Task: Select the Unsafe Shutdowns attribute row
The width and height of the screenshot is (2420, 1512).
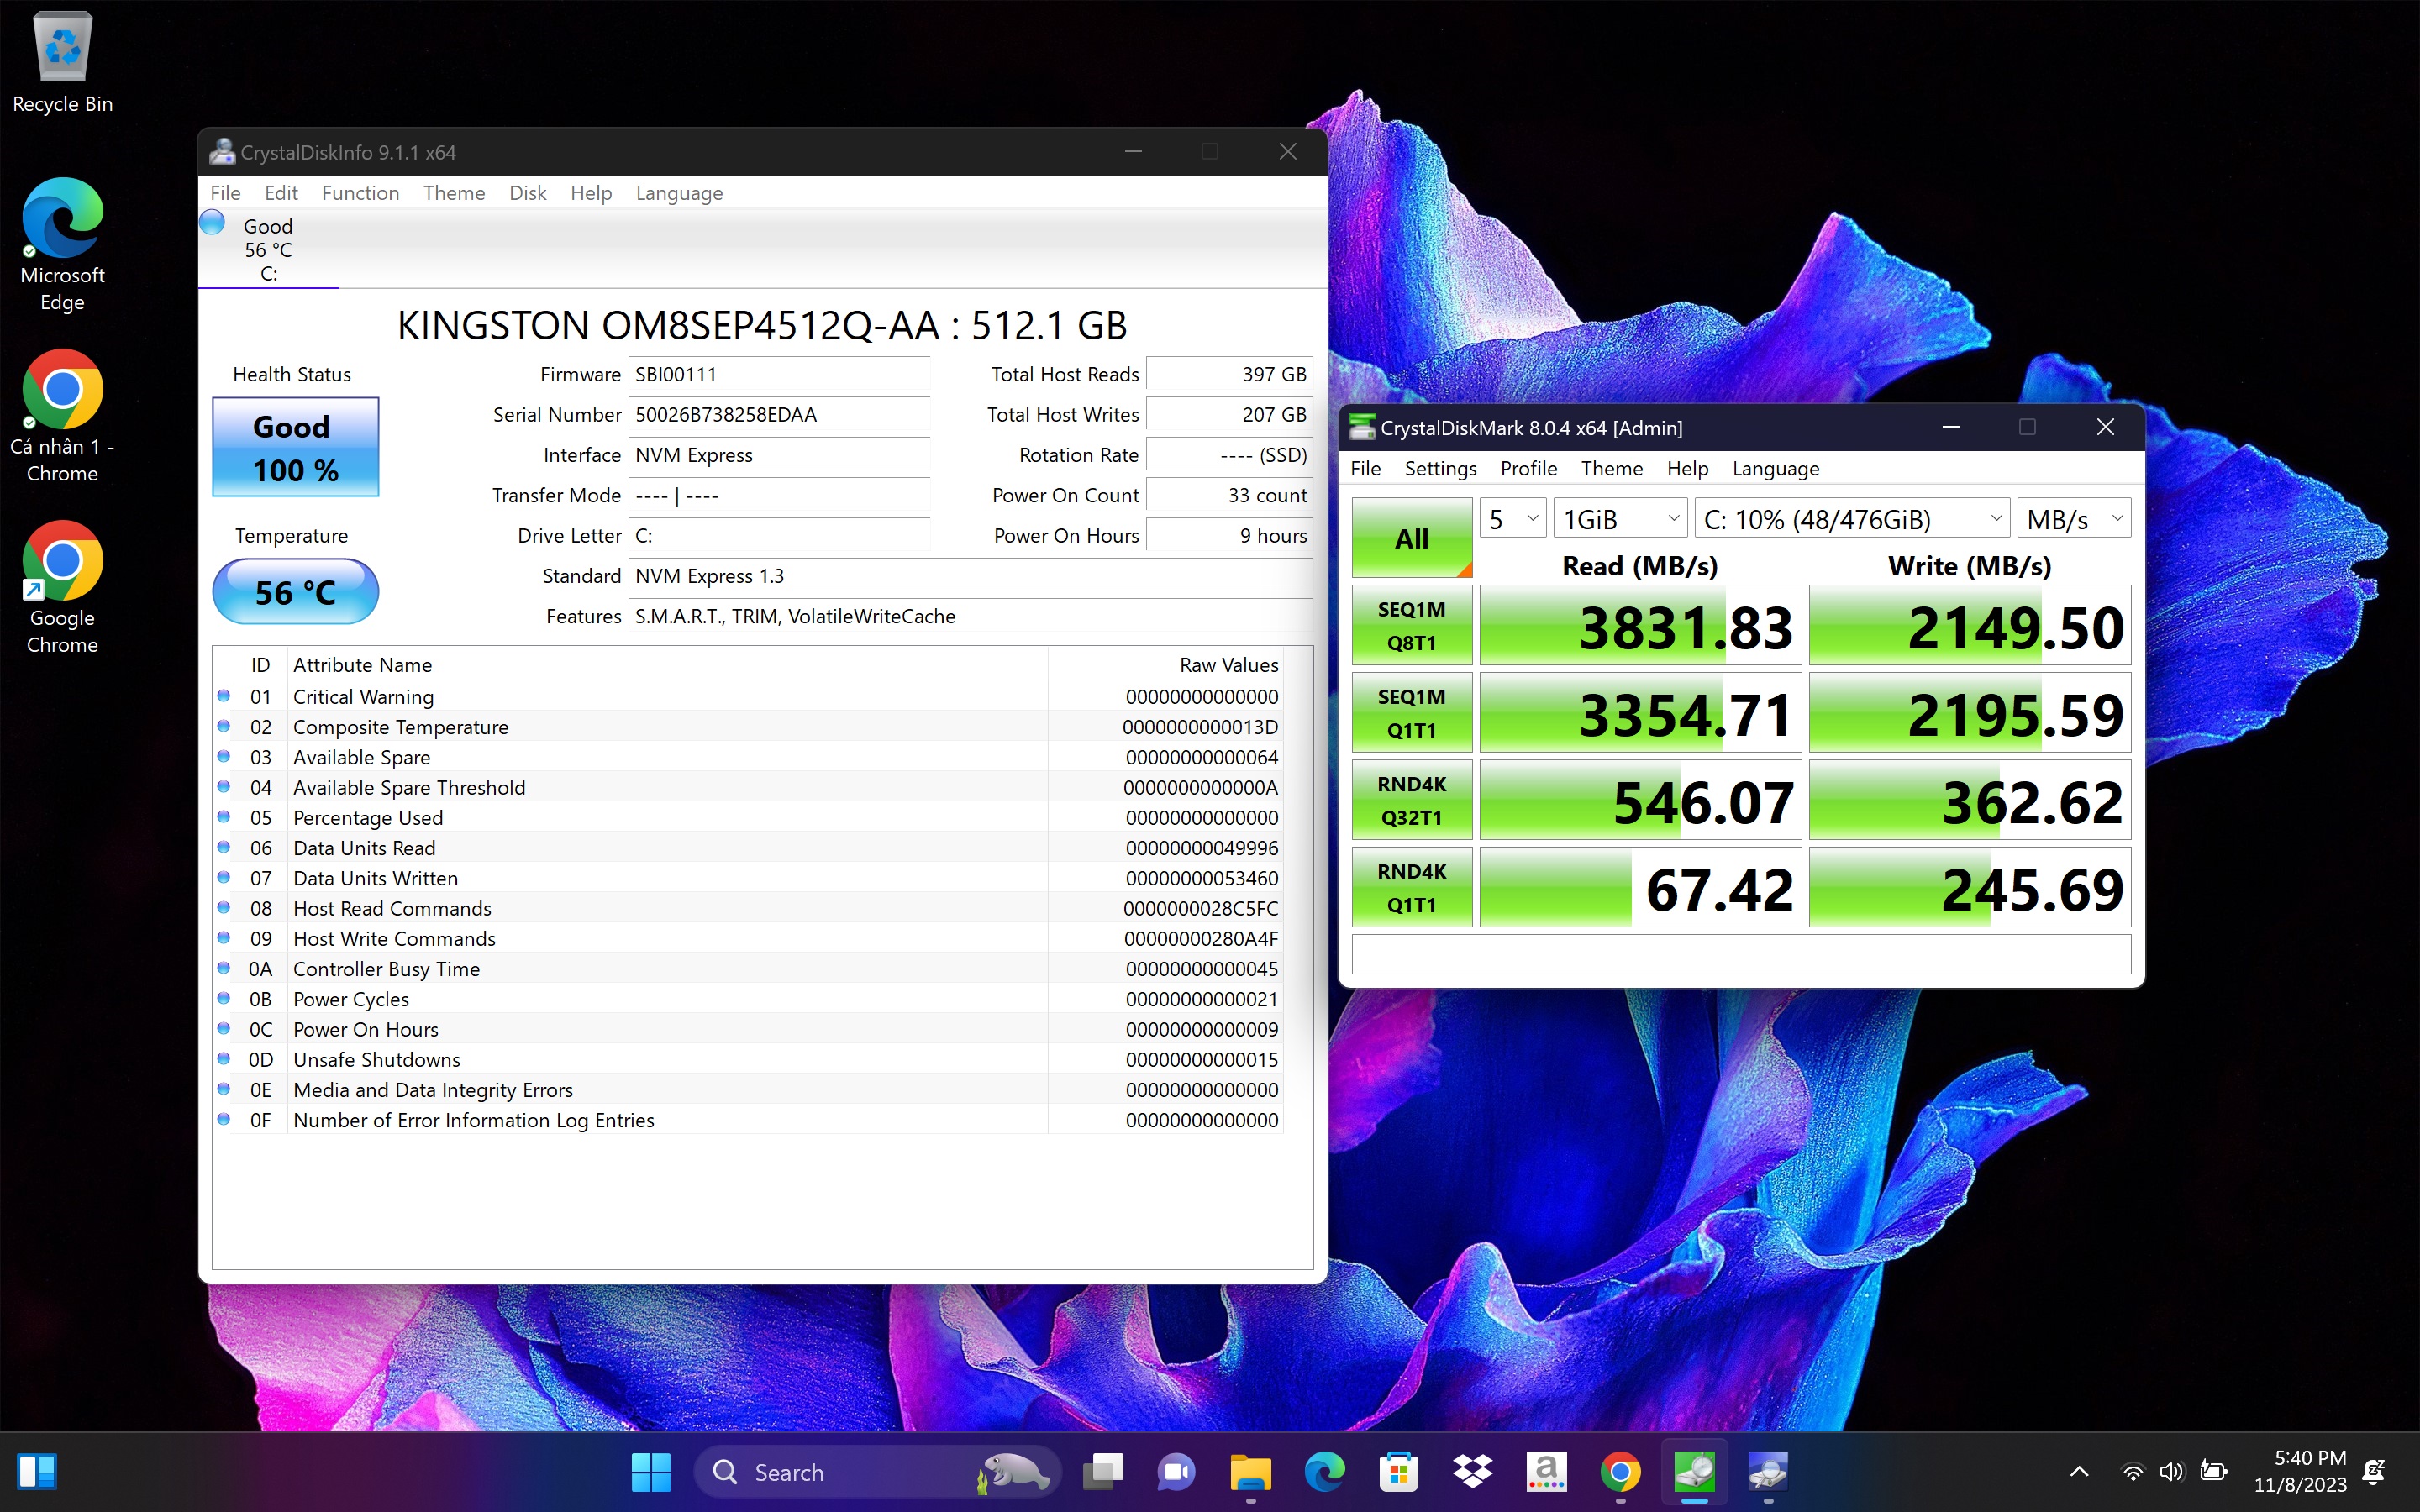Action: tap(748, 1059)
